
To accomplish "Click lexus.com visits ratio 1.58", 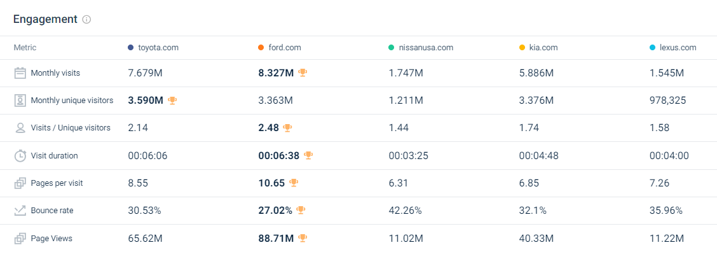I will tap(659, 128).
